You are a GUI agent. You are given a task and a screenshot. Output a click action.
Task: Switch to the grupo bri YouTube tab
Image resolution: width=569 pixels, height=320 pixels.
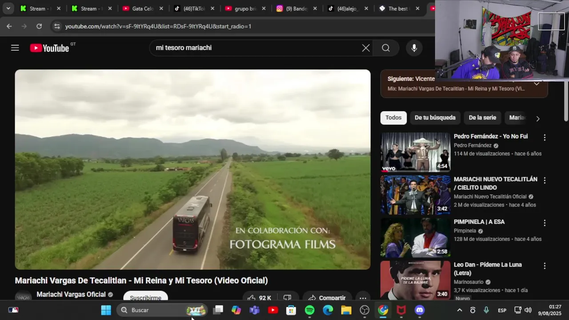(244, 8)
